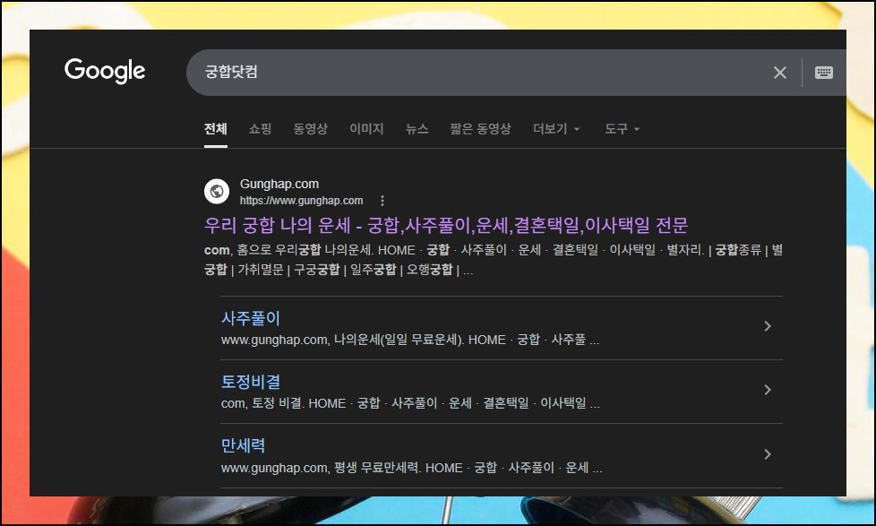Click the Google logo

(x=105, y=71)
